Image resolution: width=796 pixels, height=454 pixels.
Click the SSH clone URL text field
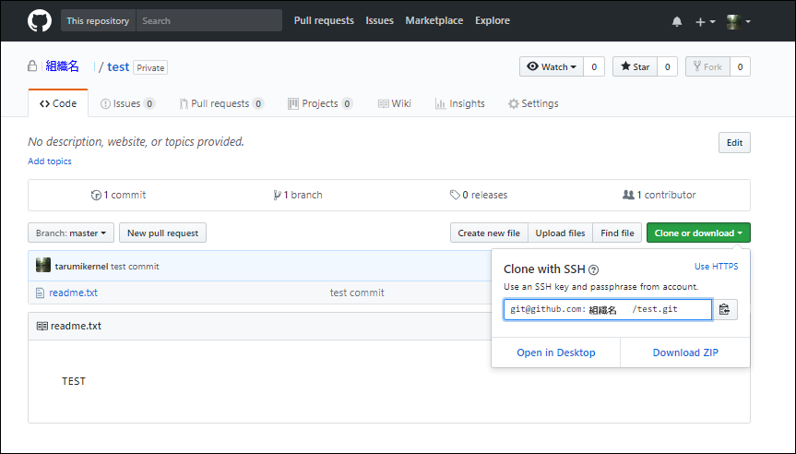(607, 309)
